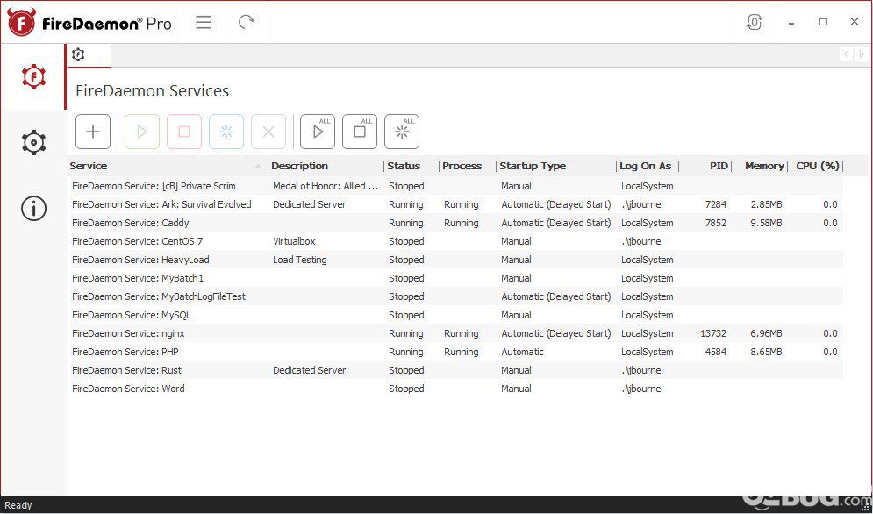Click the memory value 9.58MB

coord(766,223)
